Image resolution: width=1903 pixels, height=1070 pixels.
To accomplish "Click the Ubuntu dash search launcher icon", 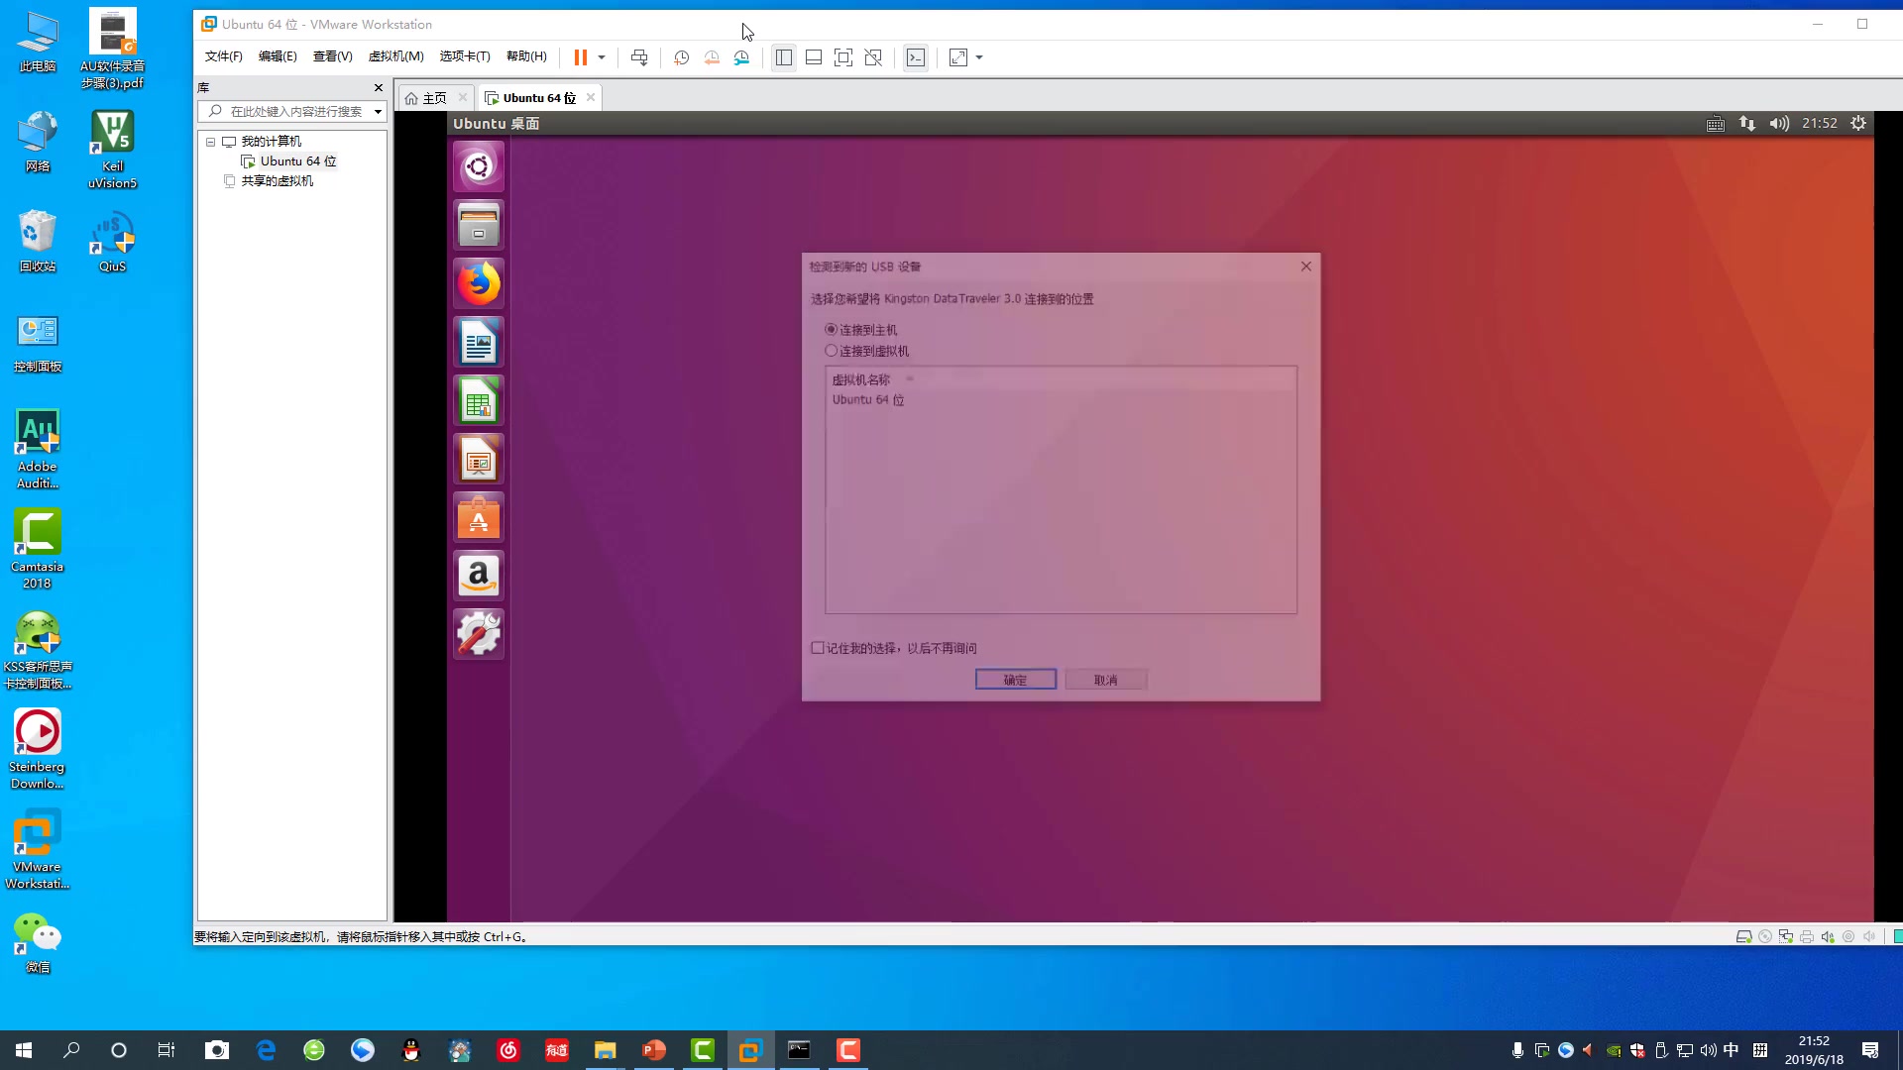I will click(479, 165).
